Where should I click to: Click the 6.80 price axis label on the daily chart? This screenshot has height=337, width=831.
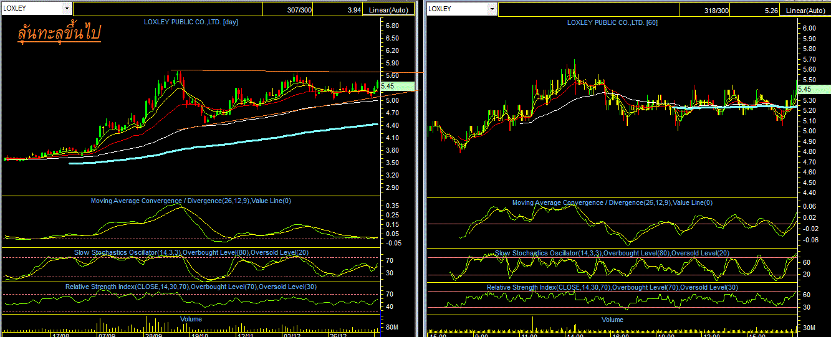[x=392, y=26]
